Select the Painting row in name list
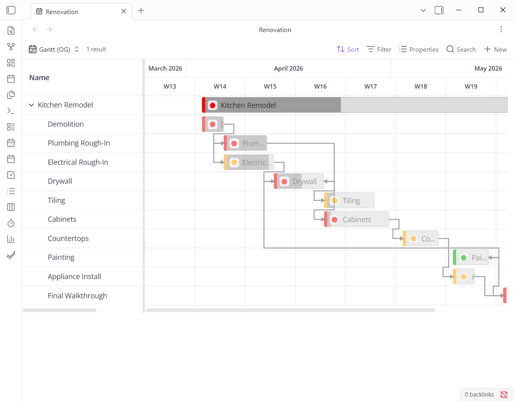Screen dimensions: 514x401 click(82, 257)
